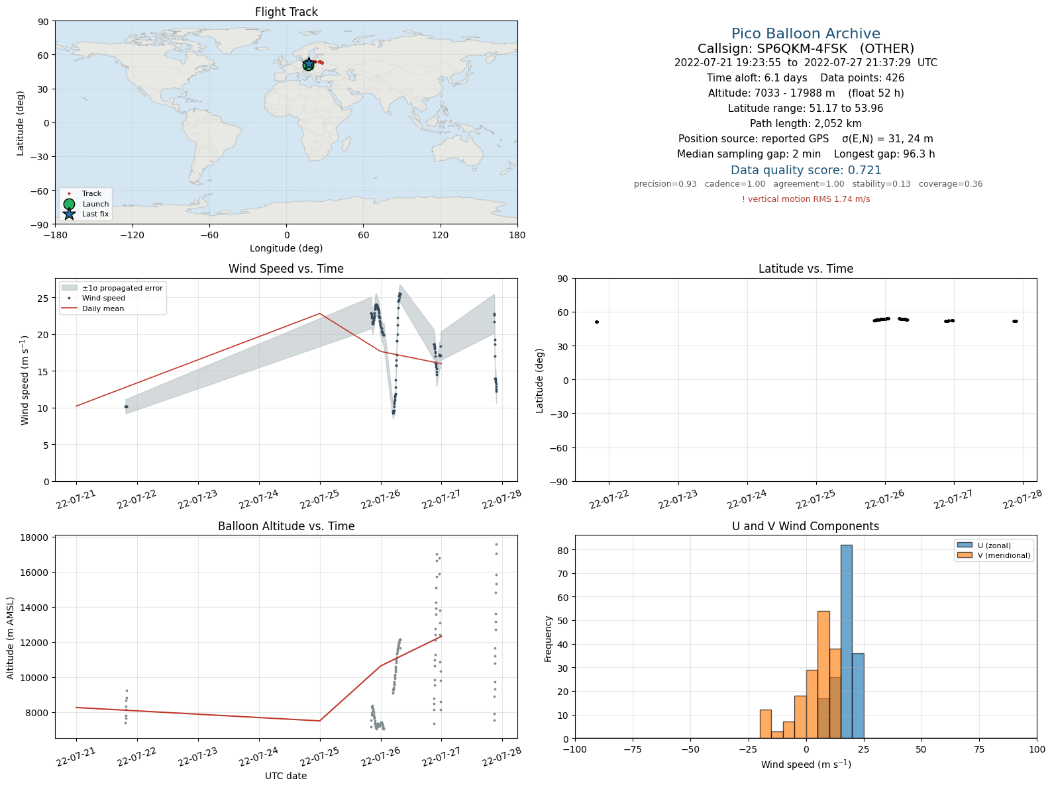Click the Callsign SP6QKM-4FSK line
1052x787 pixels.
coord(806,49)
